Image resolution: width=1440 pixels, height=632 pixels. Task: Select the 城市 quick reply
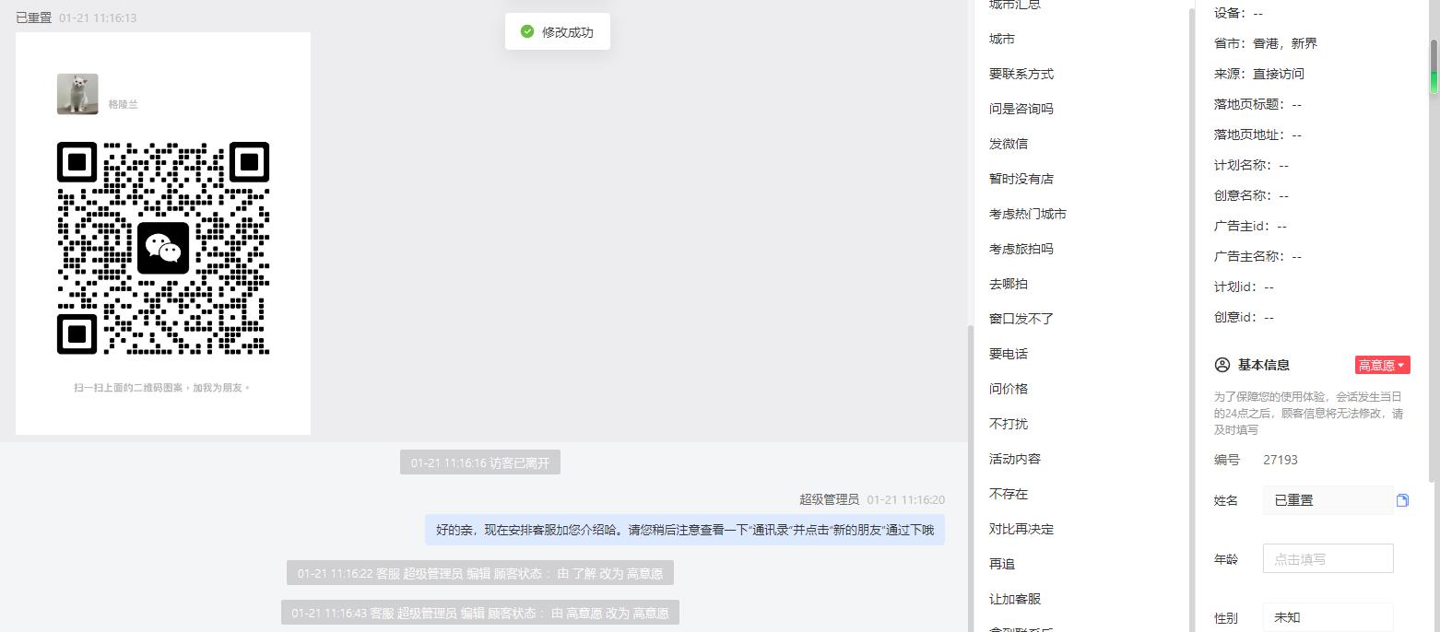click(x=1002, y=39)
